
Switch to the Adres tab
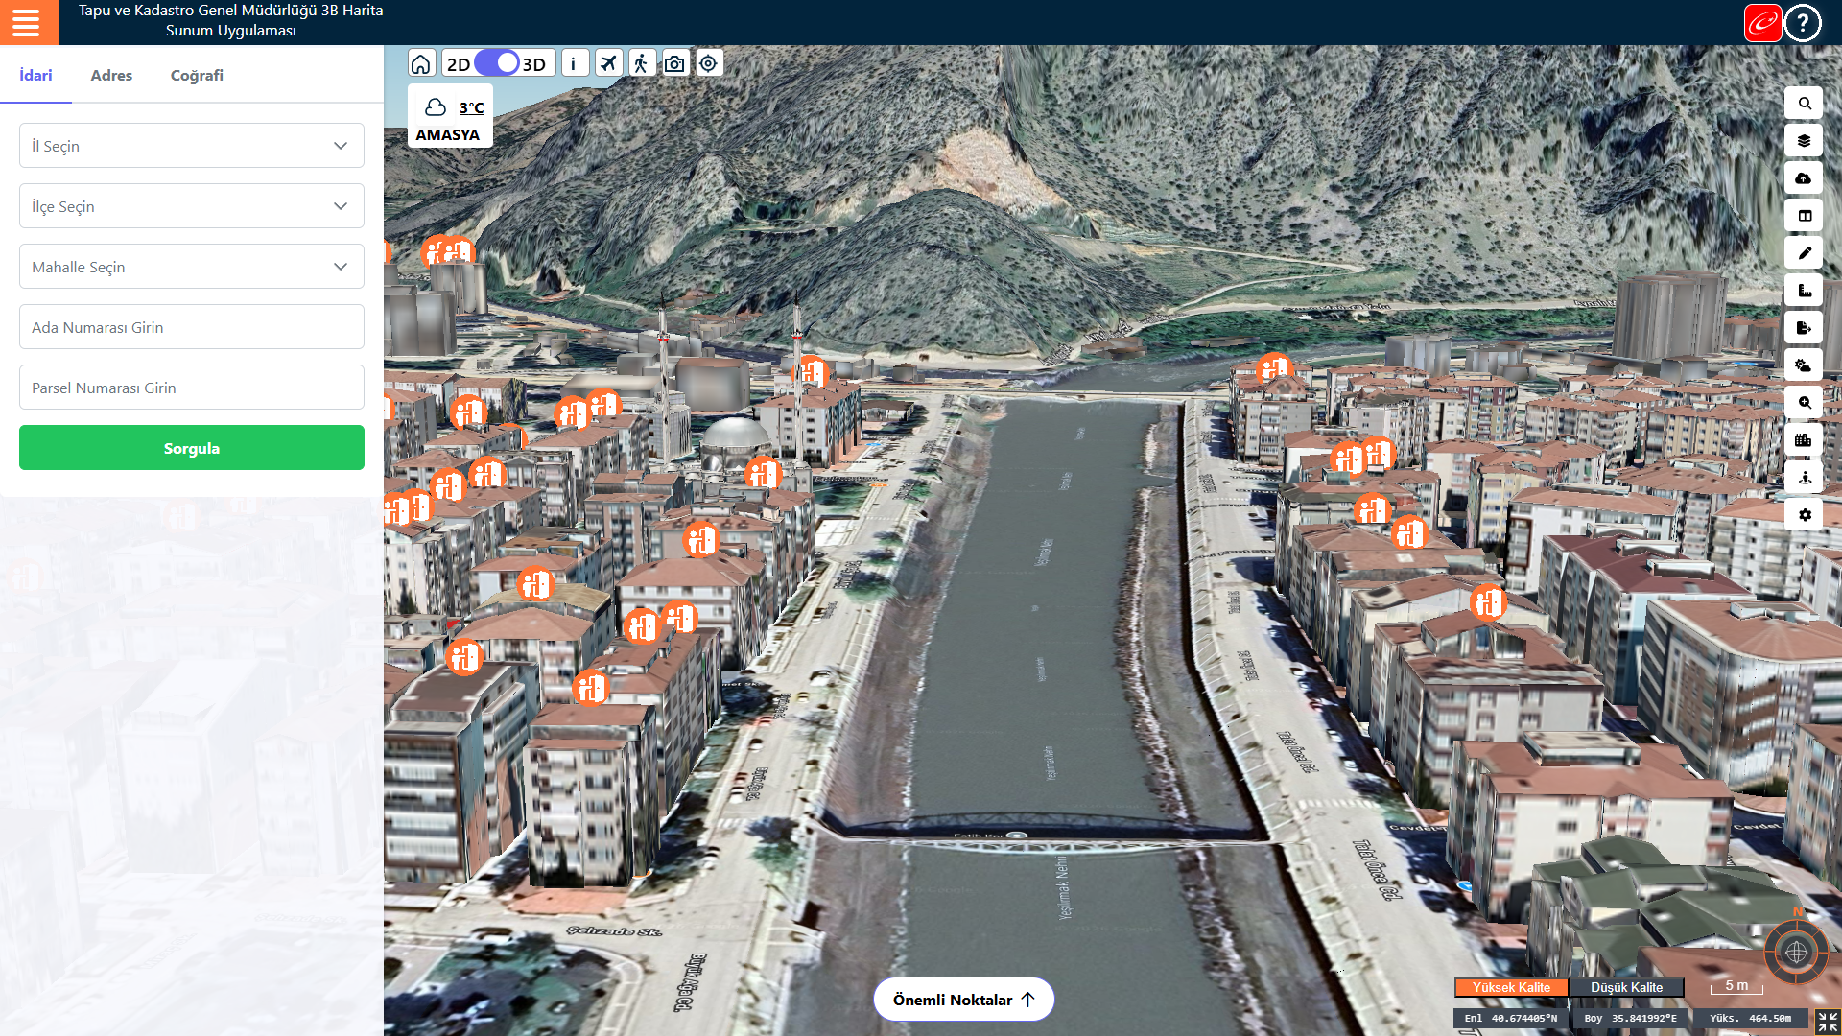click(111, 75)
